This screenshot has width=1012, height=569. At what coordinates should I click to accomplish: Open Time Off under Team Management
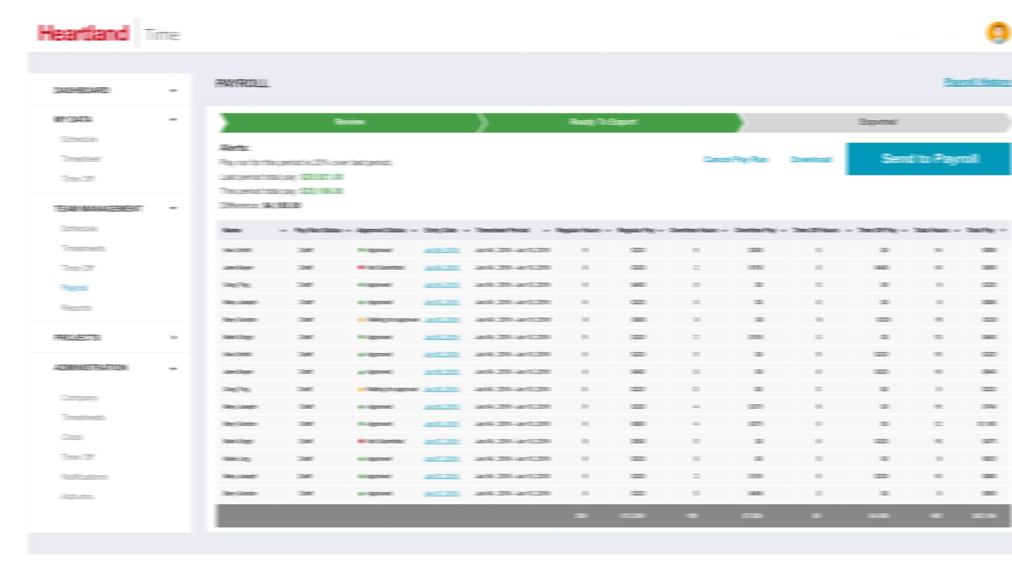tap(78, 268)
